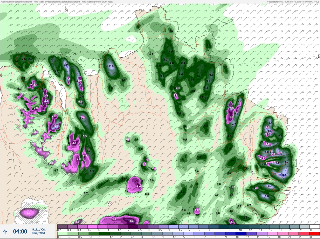Click the 7.3 precipitation value on the map
320x239 pixels.
tap(270, 186)
